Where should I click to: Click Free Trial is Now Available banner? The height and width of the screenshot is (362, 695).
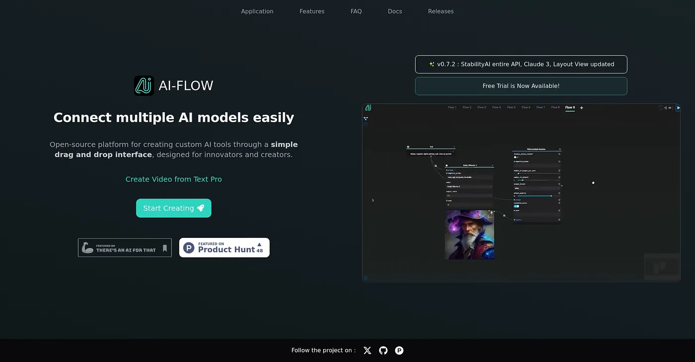[521, 86]
